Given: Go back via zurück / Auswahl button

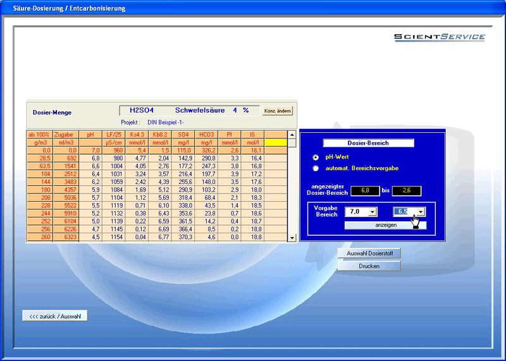Looking at the screenshot, I should pos(55,316).
